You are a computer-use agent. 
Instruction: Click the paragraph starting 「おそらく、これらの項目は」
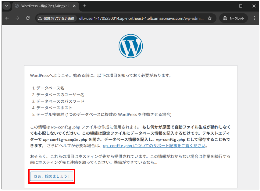click(130, 159)
